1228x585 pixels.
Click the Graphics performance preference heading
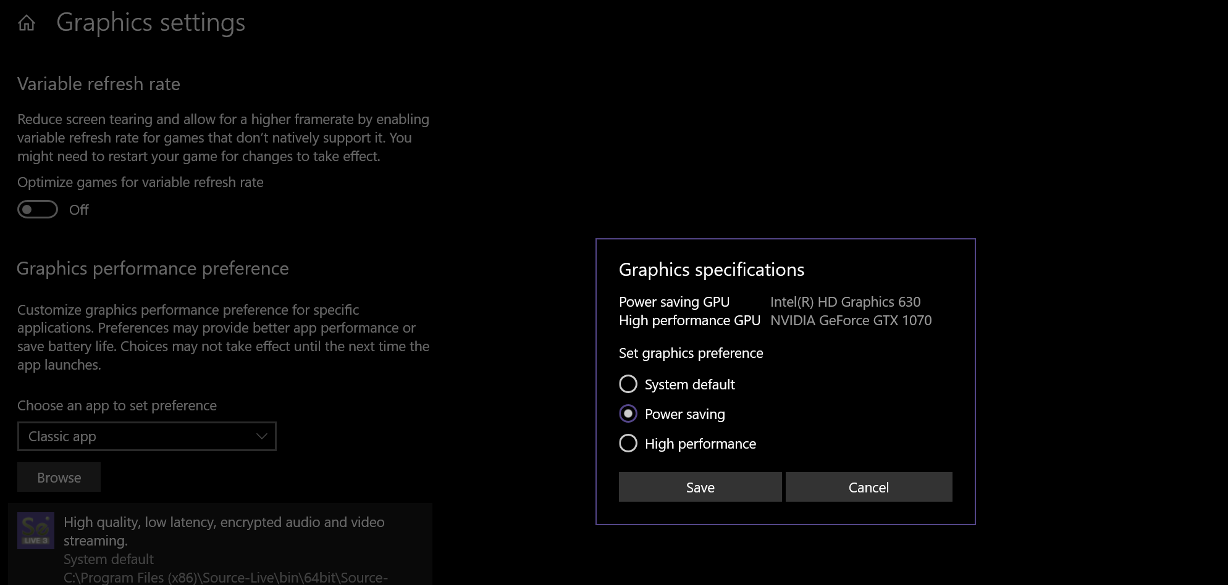(x=153, y=268)
